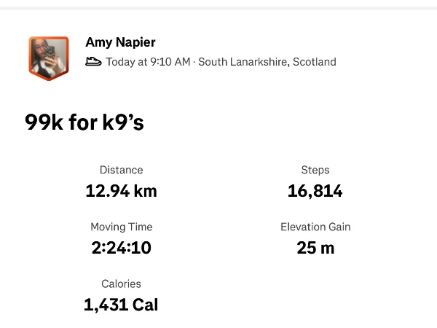Select the 'Today at 9:10 AM' timestamp
Screen dimensions: 437x328
147,62
